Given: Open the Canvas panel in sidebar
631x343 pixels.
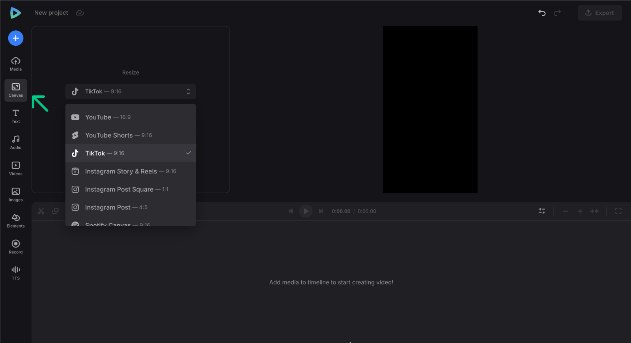Looking at the screenshot, I should click(x=16, y=90).
